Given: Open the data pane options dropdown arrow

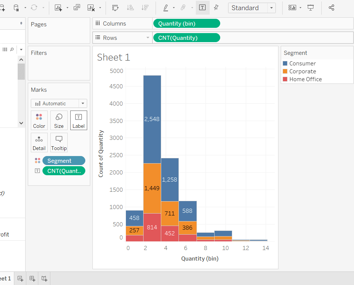Looking at the screenshot, I should (x=21, y=50).
